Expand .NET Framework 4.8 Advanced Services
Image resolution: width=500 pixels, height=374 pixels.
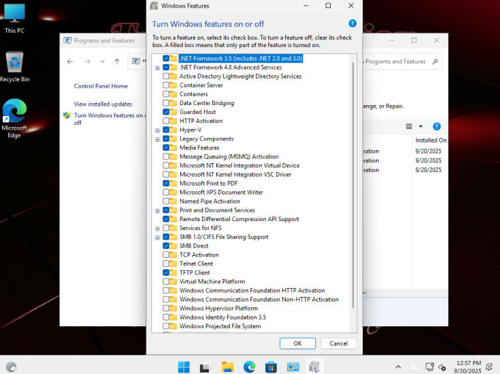pos(158,68)
